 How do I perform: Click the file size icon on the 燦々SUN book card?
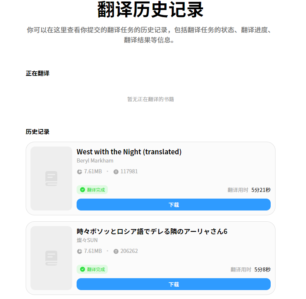pos(80,251)
